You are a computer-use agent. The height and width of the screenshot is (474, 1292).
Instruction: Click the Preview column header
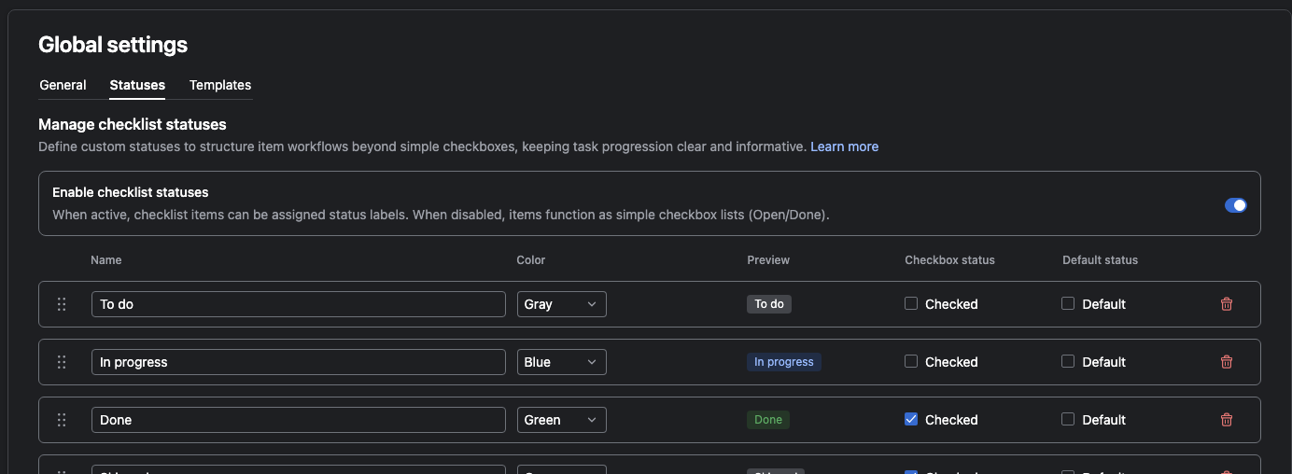click(768, 260)
